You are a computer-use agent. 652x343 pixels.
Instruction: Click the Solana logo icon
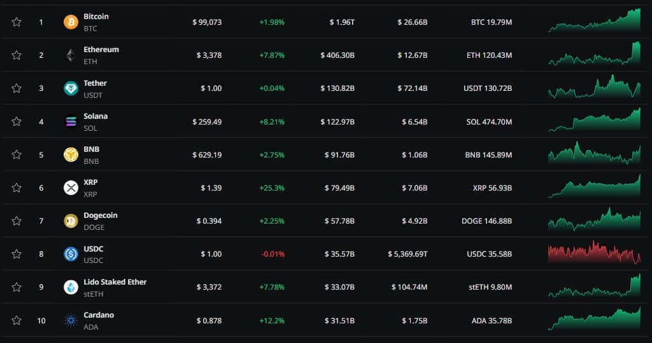click(x=71, y=121)
